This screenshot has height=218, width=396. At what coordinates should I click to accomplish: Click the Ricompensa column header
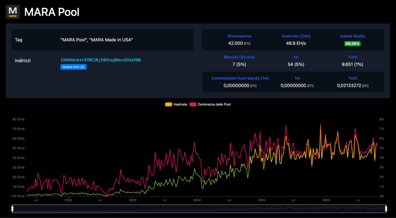(x=239, y=36)
